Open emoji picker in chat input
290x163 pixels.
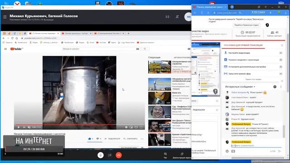coord(227,151)
